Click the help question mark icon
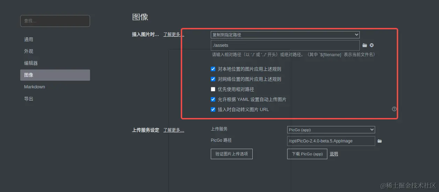The image size is (439, 192). pyautogui.click(x=394, y=109)
